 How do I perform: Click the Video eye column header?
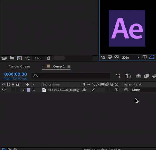click(x=4, y=84)
